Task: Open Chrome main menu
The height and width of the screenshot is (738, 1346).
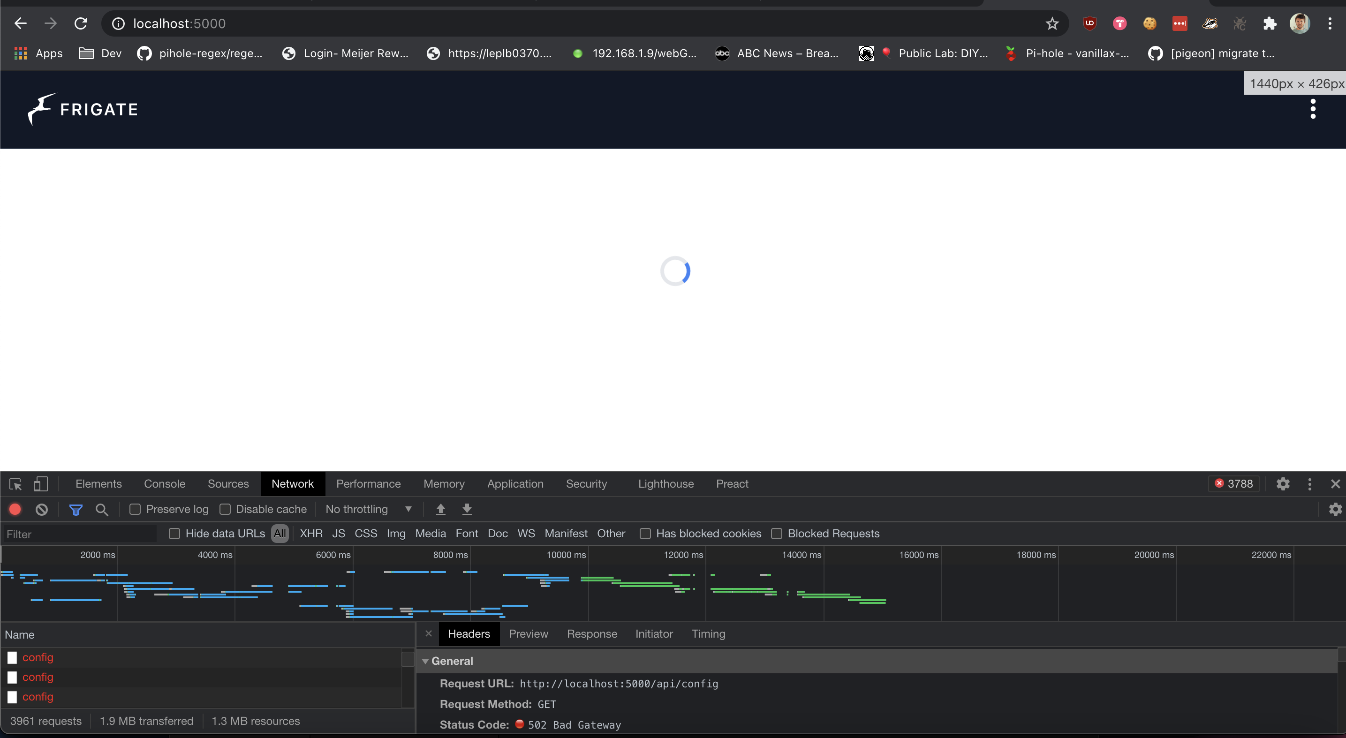Action: click(x=1330, y=23)
